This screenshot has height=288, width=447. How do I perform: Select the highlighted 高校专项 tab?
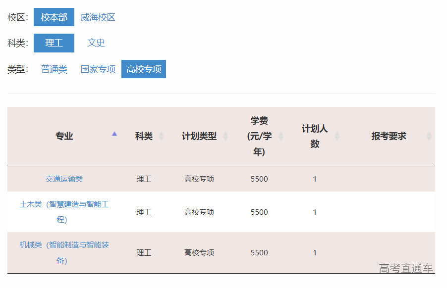point(143,69)
